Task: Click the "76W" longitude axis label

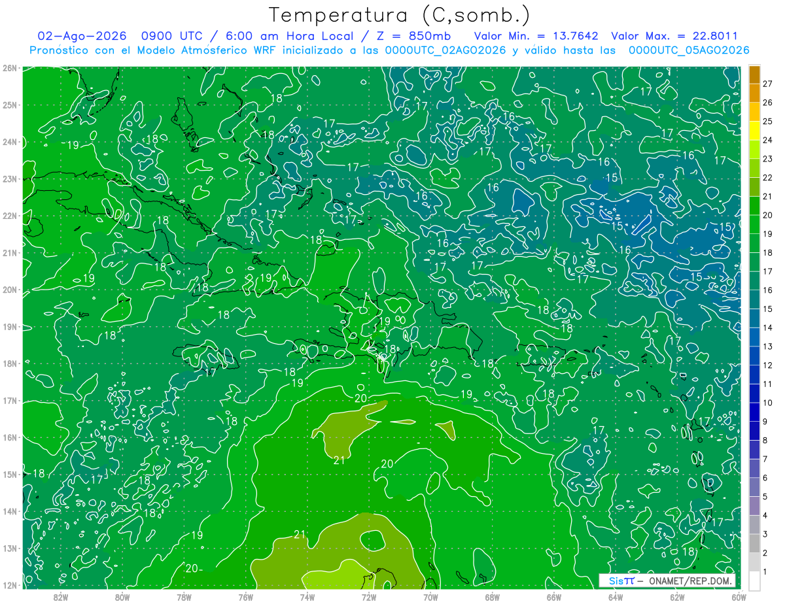Action: click(245, 597)
